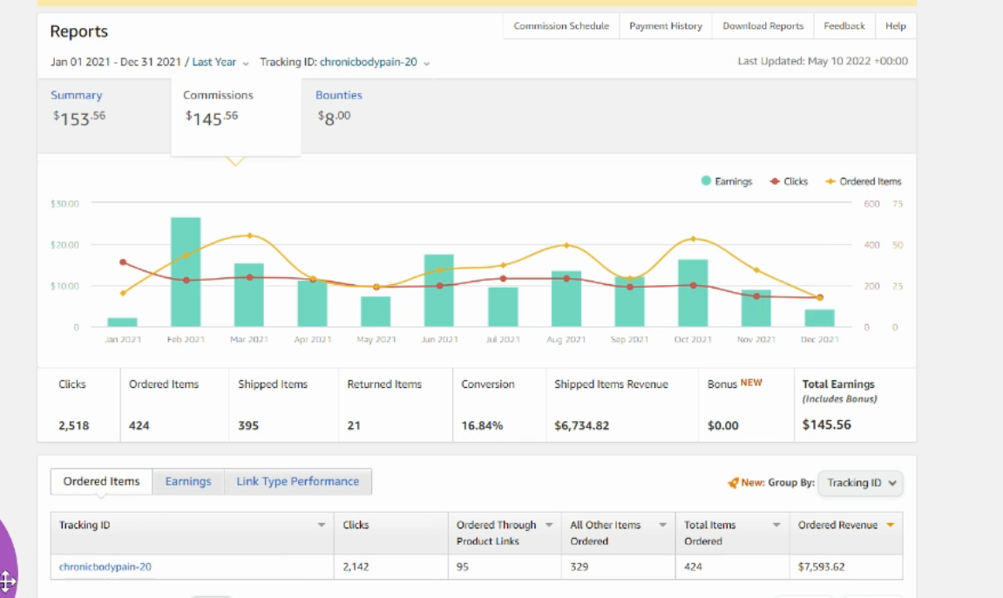
Task: Click Download Reports
Action: 762,26
